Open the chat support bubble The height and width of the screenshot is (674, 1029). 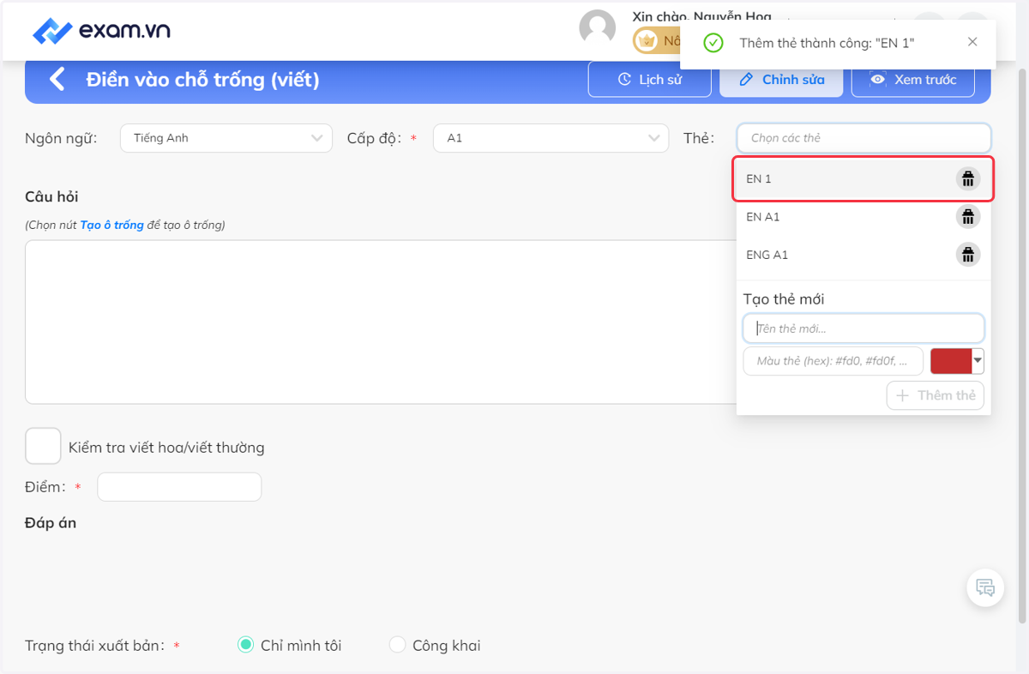click(x=985, y=588)
